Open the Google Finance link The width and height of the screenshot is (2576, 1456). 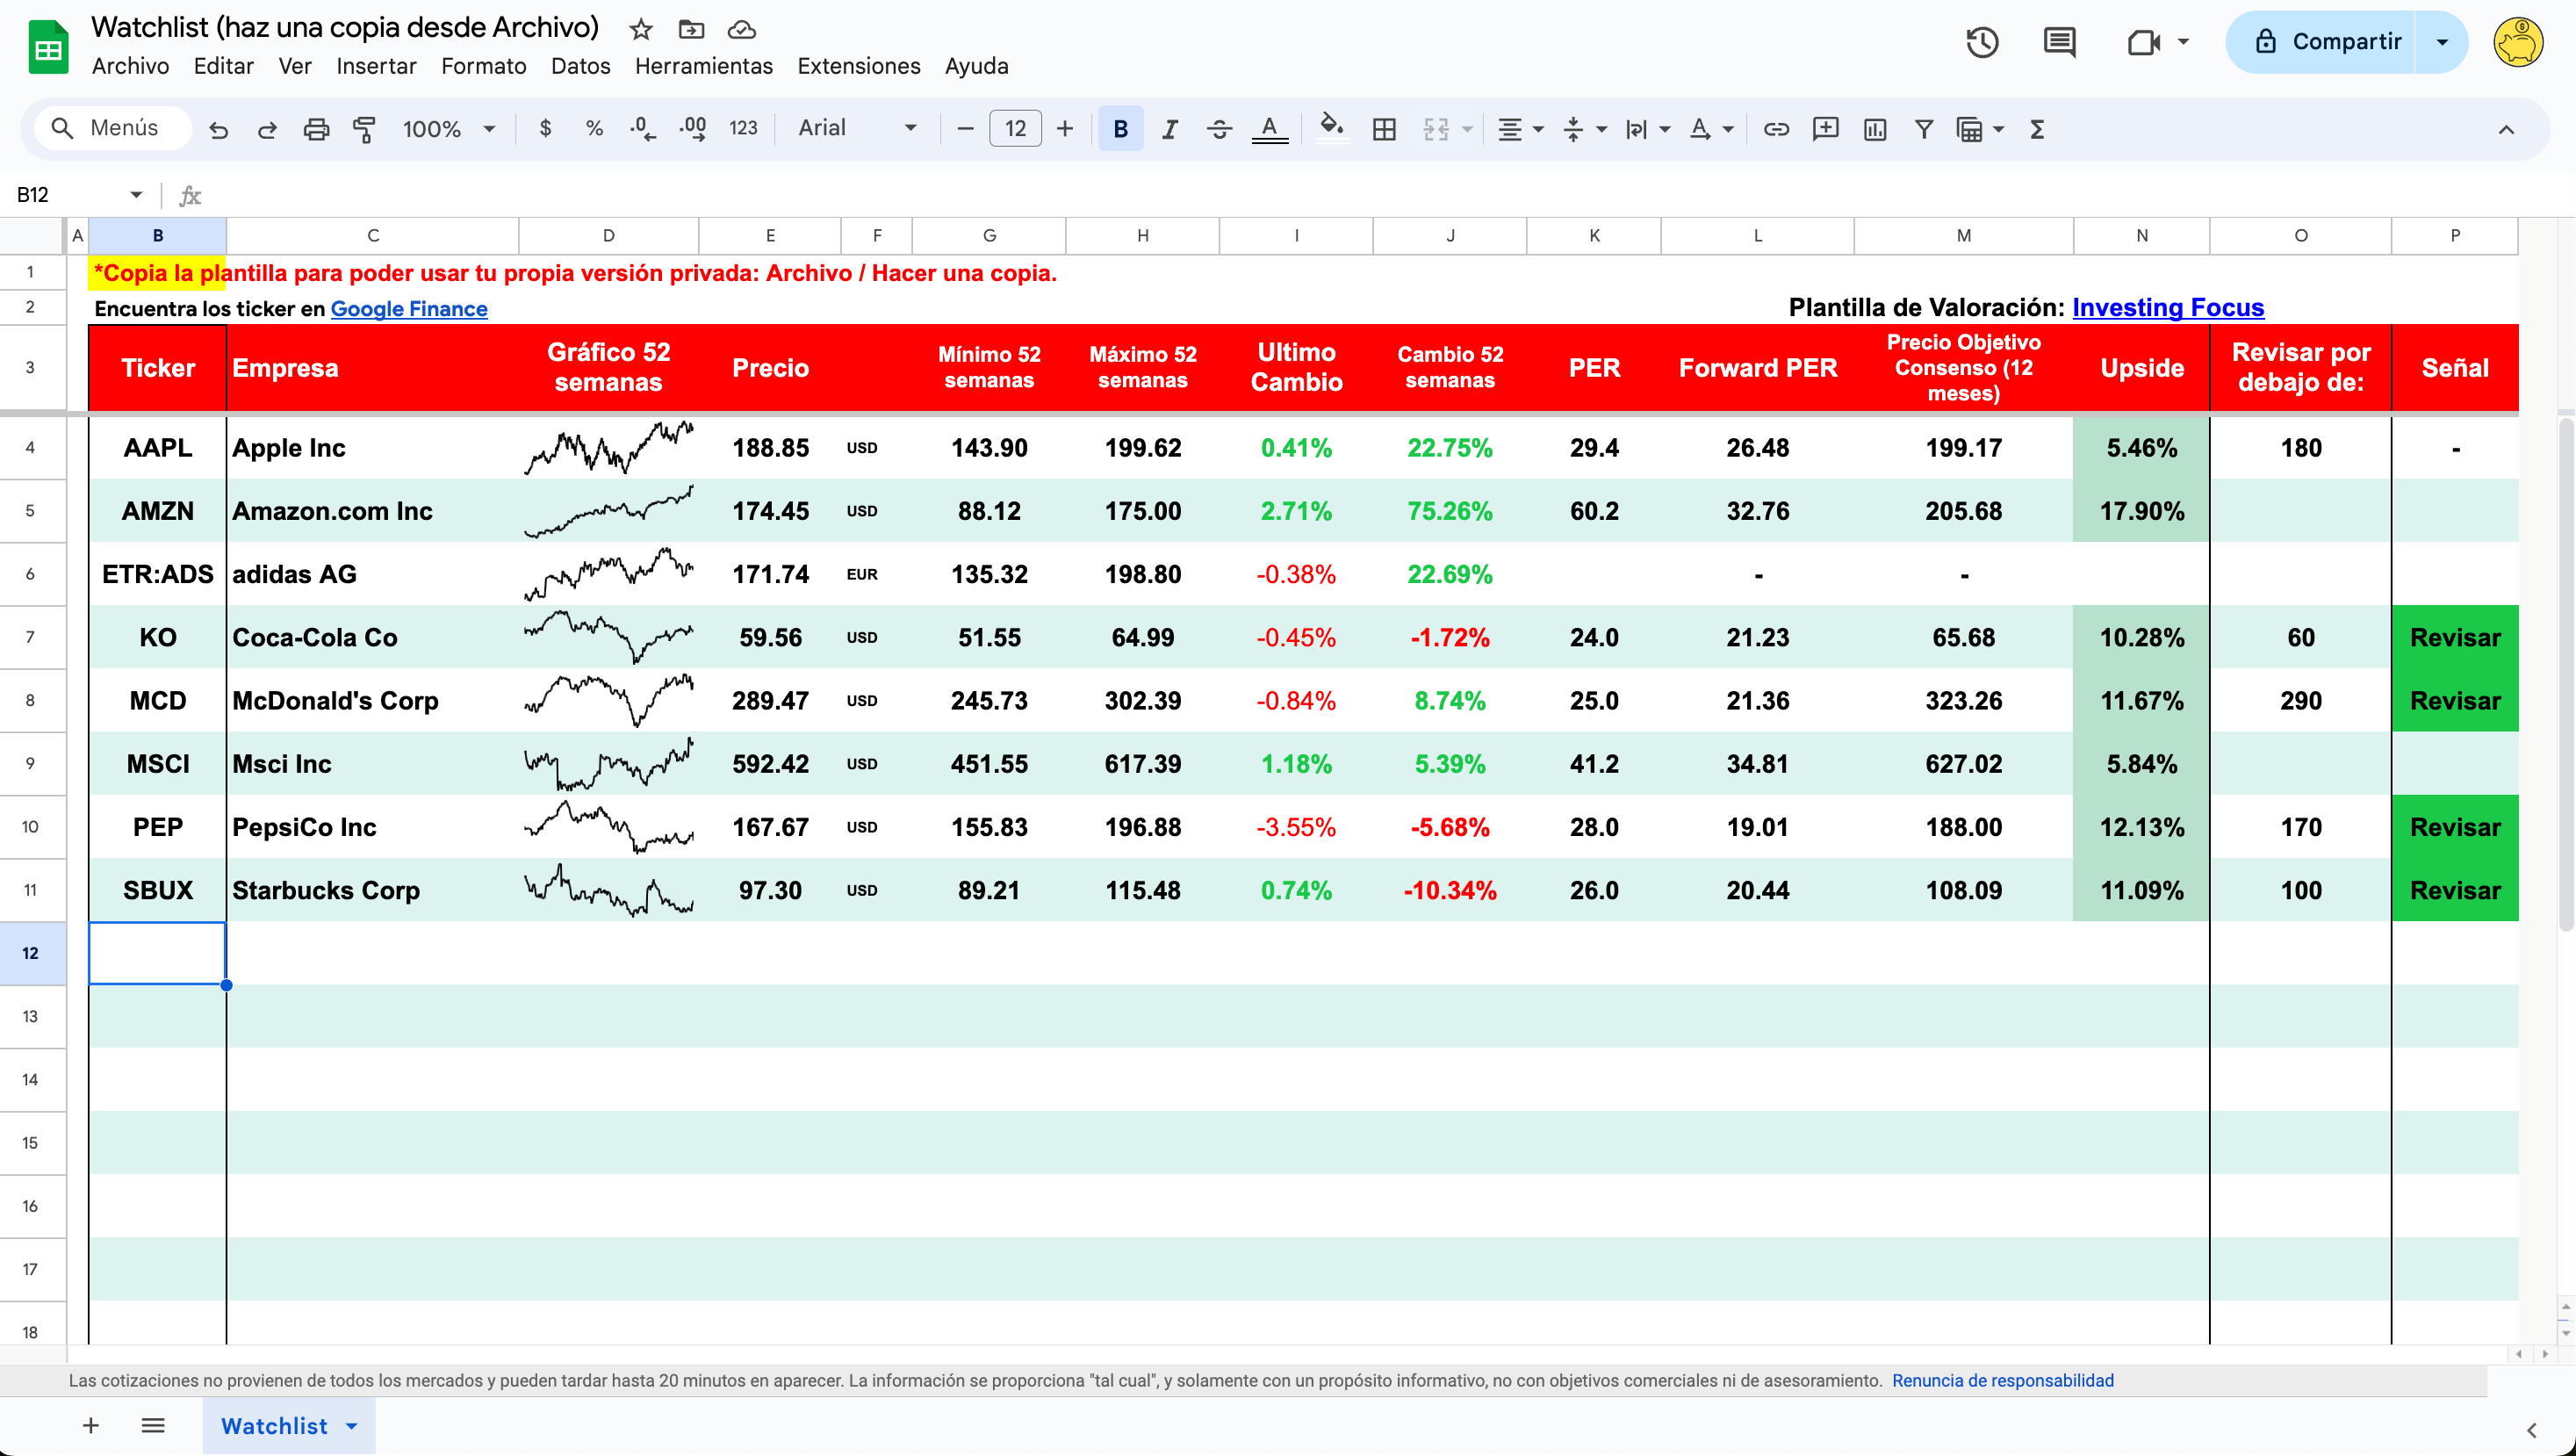[409, 309]
